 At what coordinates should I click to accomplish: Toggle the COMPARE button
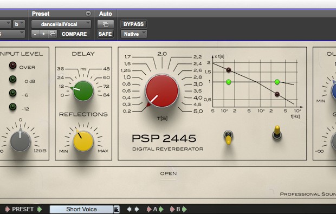(74, 34)
